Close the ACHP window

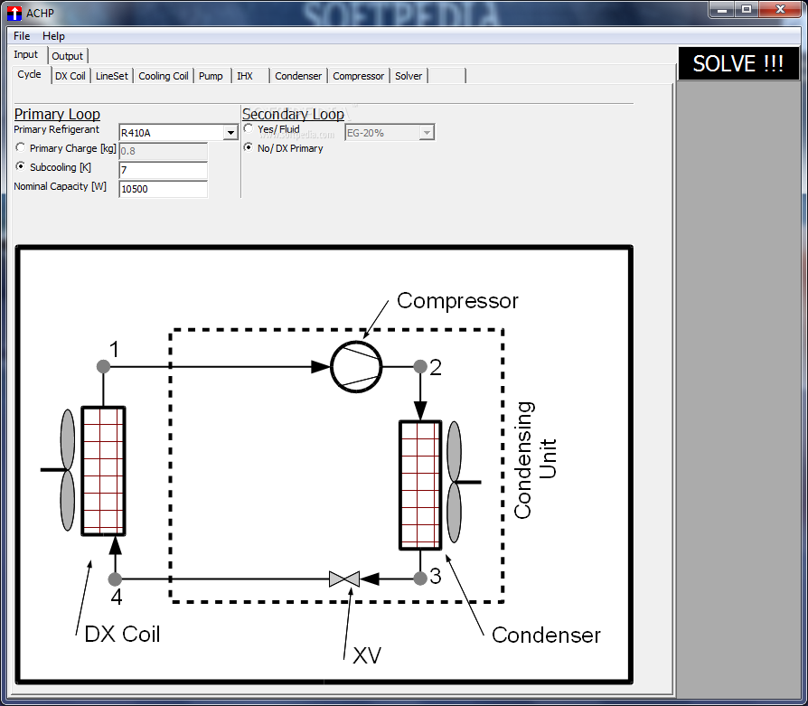(780, 10)
